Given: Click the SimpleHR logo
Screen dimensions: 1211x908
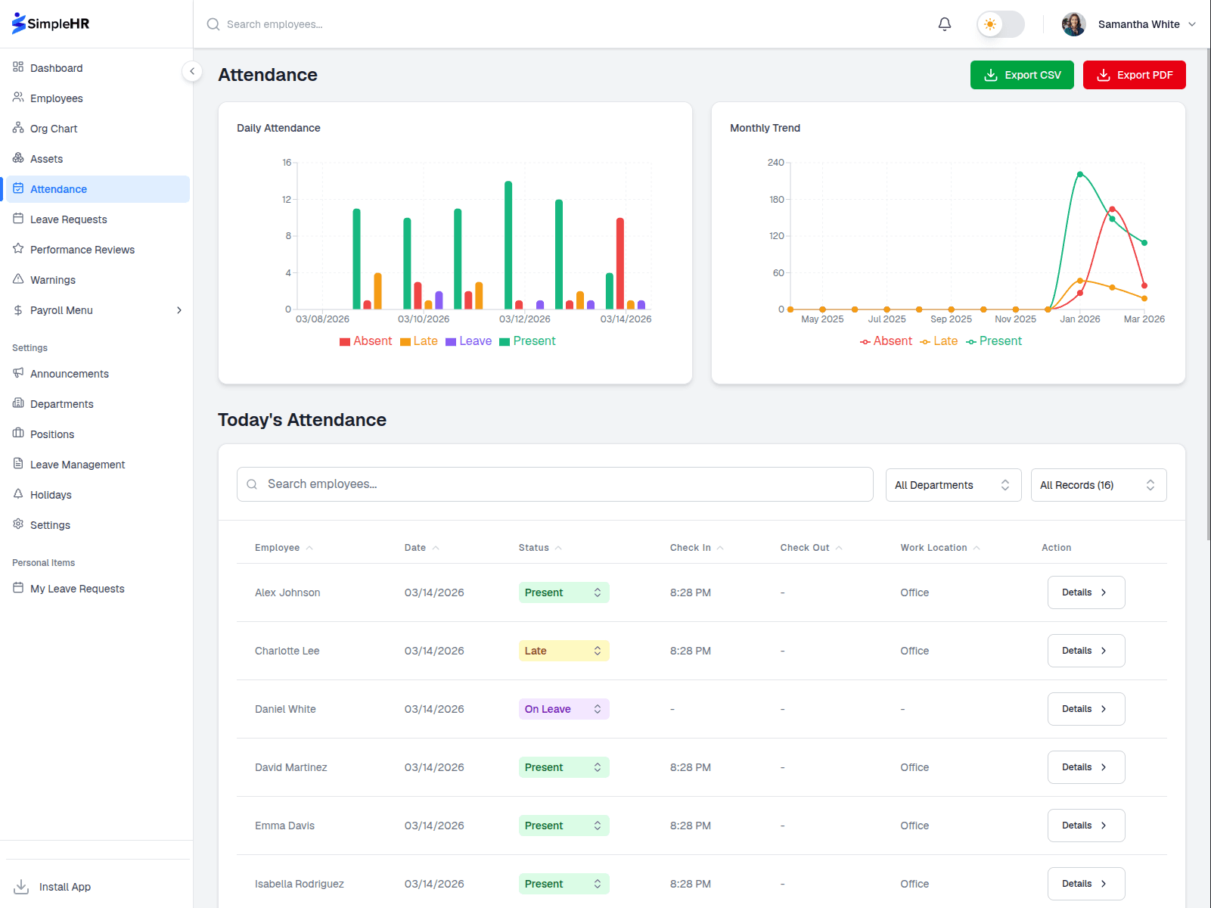Looking at the screenshot, I should pyautogui.click(x=49, y=23).
